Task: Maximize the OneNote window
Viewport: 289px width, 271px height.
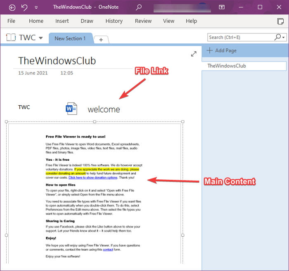Action: point(260,7)
